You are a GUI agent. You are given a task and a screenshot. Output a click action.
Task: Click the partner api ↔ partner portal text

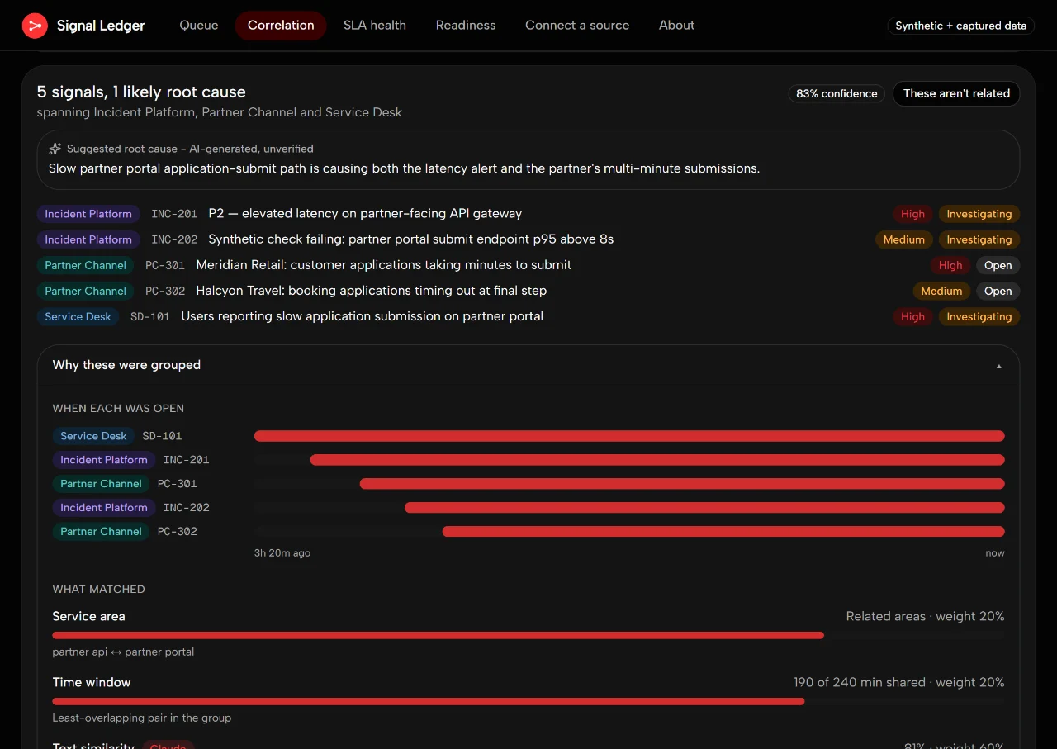point(124,652)
